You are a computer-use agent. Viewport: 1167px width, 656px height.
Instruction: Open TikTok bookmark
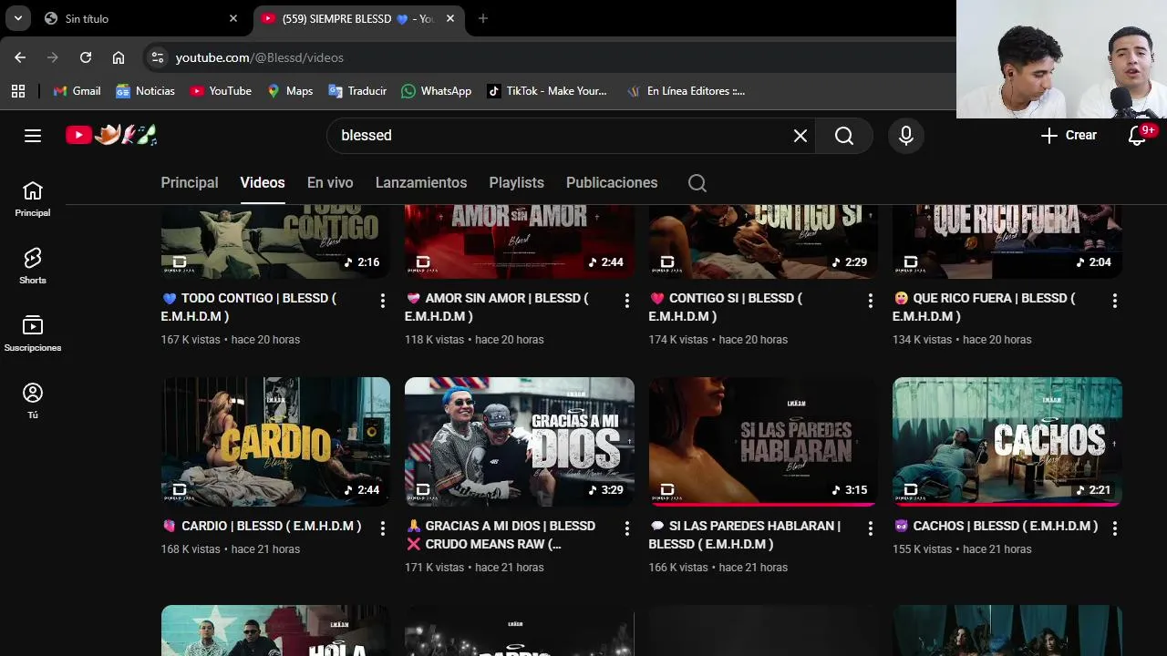pos(547,91)
